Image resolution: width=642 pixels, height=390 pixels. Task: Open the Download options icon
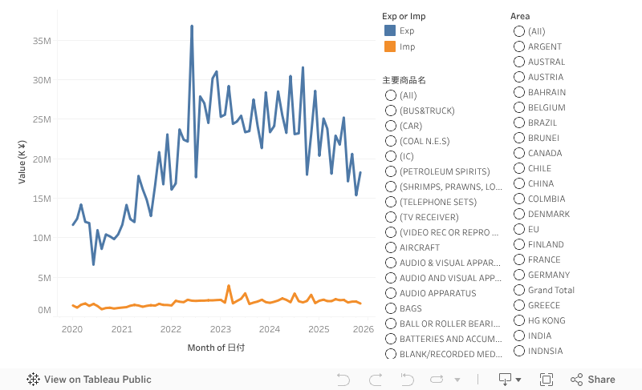tap(506, 380)
